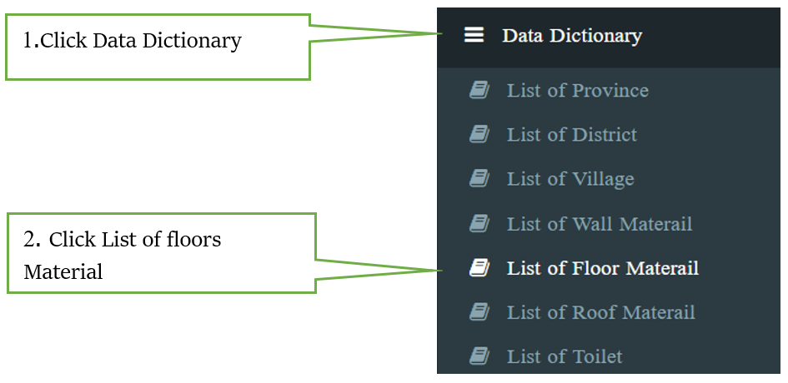Viewport: 788px width, 383px height.
Task: Click the white book icon beside List of Floor Materail
Action: tap(479, 267)
